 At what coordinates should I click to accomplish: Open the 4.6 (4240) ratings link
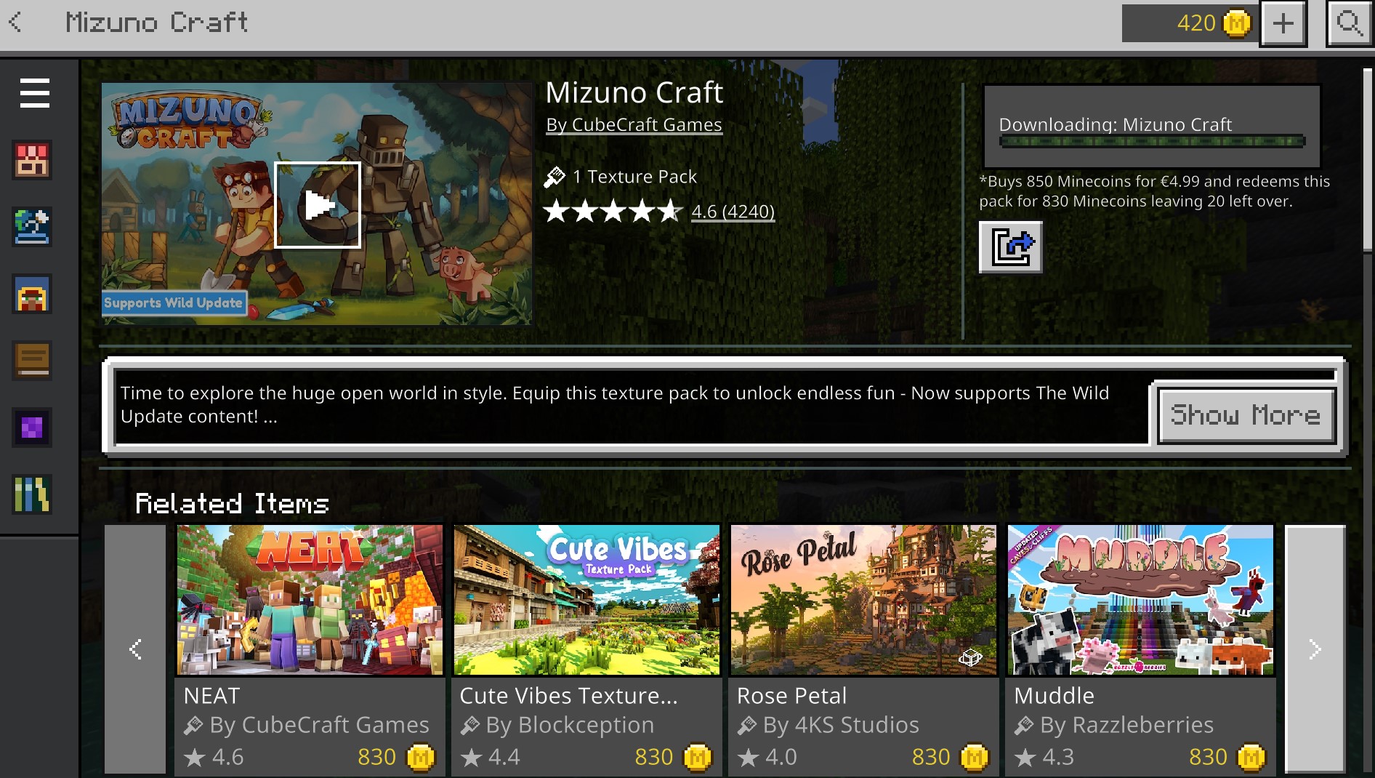[733, 212]
